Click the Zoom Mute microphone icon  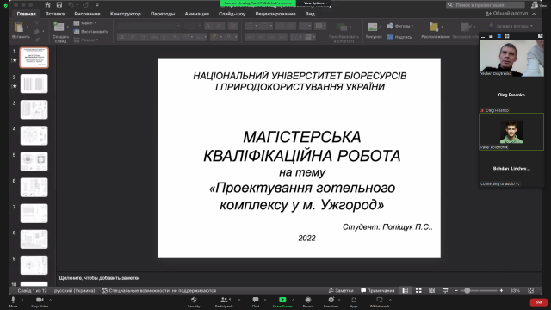[13, 300]
